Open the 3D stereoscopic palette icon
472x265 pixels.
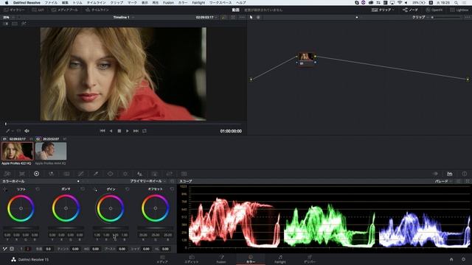184,174
